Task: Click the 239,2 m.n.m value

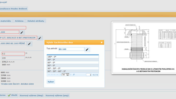Action: [x=8, y=62]
